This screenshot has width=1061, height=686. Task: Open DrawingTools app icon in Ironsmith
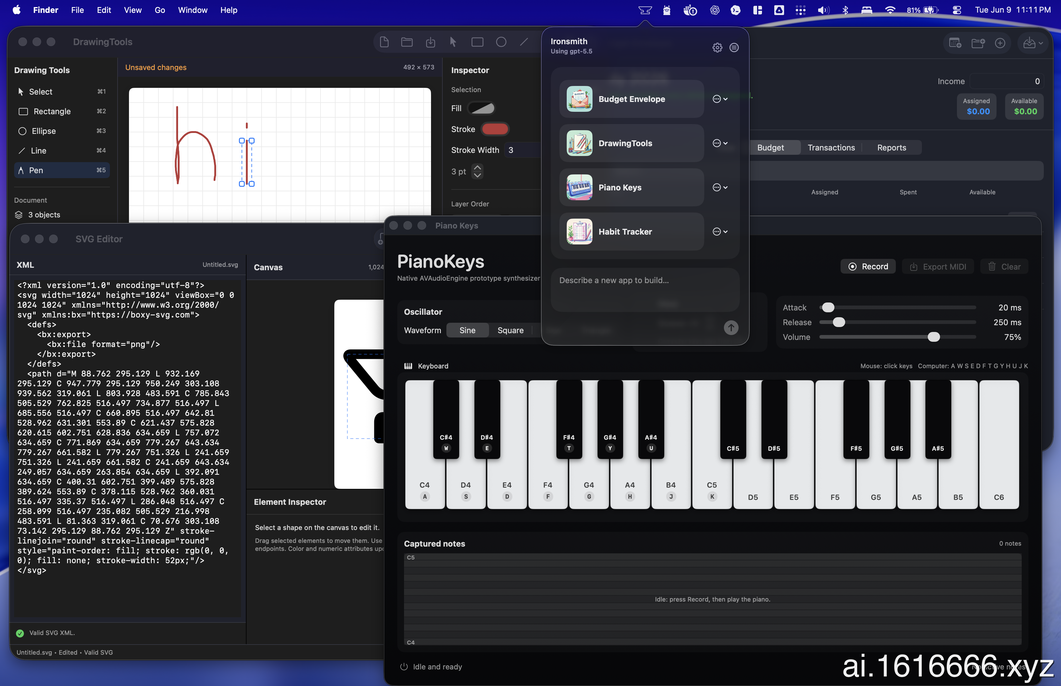(x=579, y=143)
